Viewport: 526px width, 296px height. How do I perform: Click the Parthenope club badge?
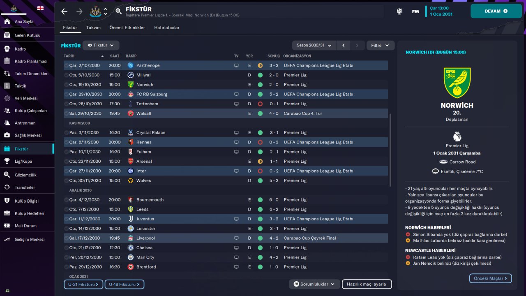coord(130,65)
